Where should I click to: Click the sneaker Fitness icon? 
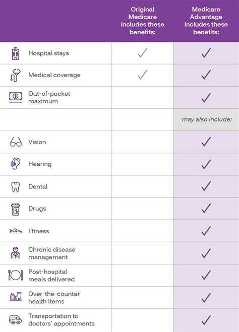pos(16,231)
